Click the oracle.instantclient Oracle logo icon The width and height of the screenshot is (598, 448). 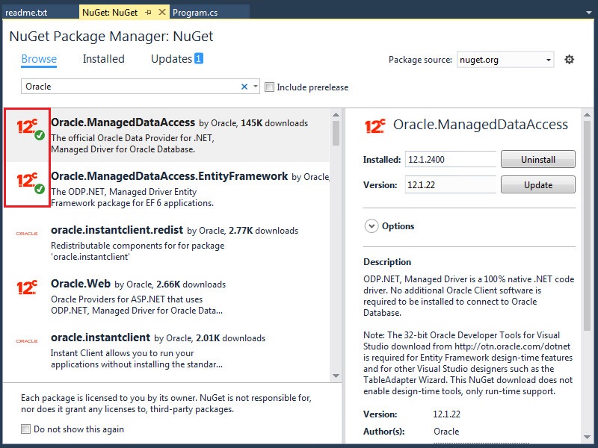click(x=25, y=341)
